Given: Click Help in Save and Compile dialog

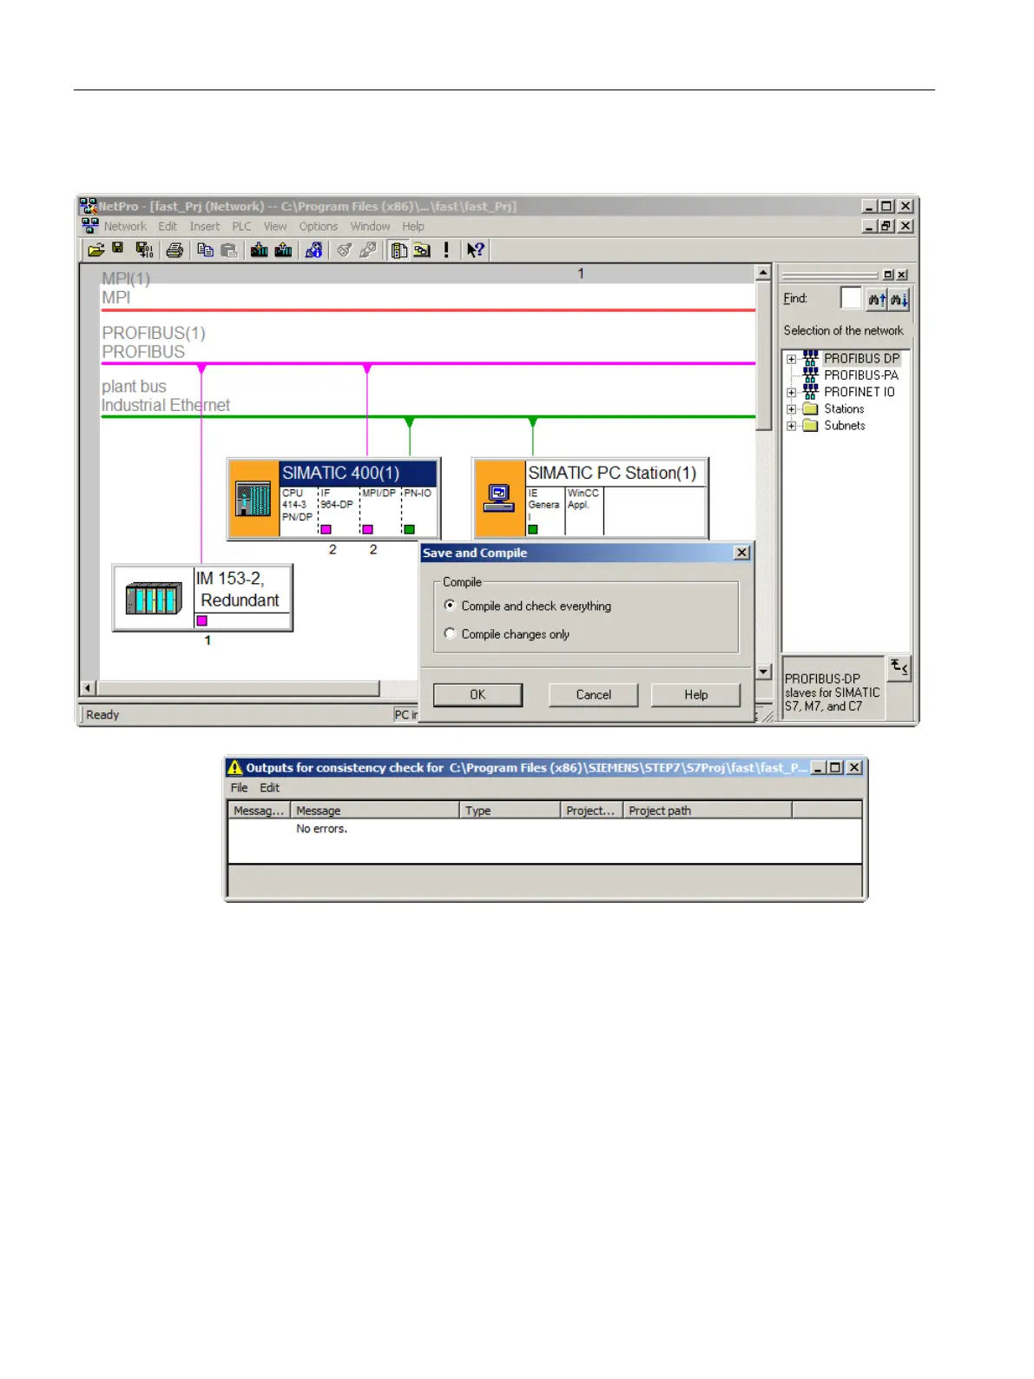Looking at the screenshot, I should 696,695.
